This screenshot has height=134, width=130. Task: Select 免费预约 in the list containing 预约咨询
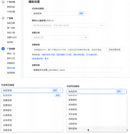pos(97,100)
